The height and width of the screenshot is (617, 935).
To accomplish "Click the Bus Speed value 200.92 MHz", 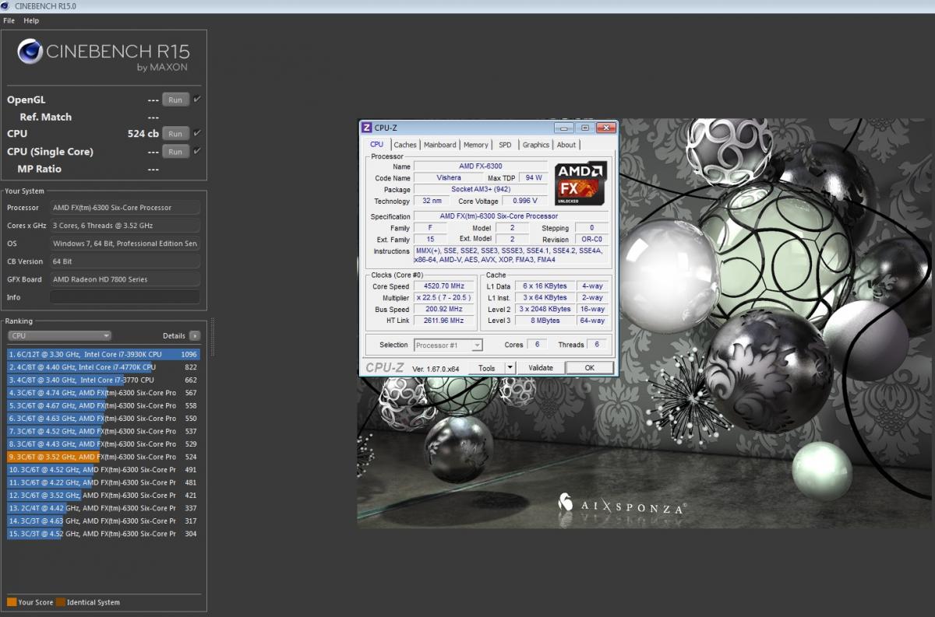I will click(x=443, y=309).
